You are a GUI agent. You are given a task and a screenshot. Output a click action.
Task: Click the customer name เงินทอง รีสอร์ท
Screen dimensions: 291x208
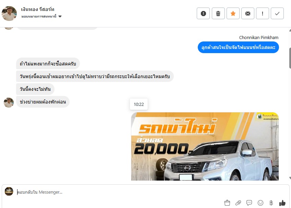(x=37, y=9)
